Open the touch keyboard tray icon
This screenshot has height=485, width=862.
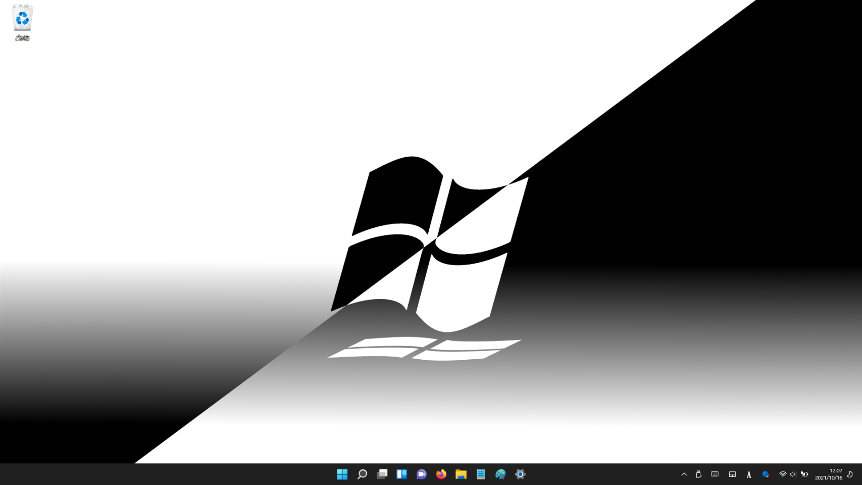tap(715, 474)
